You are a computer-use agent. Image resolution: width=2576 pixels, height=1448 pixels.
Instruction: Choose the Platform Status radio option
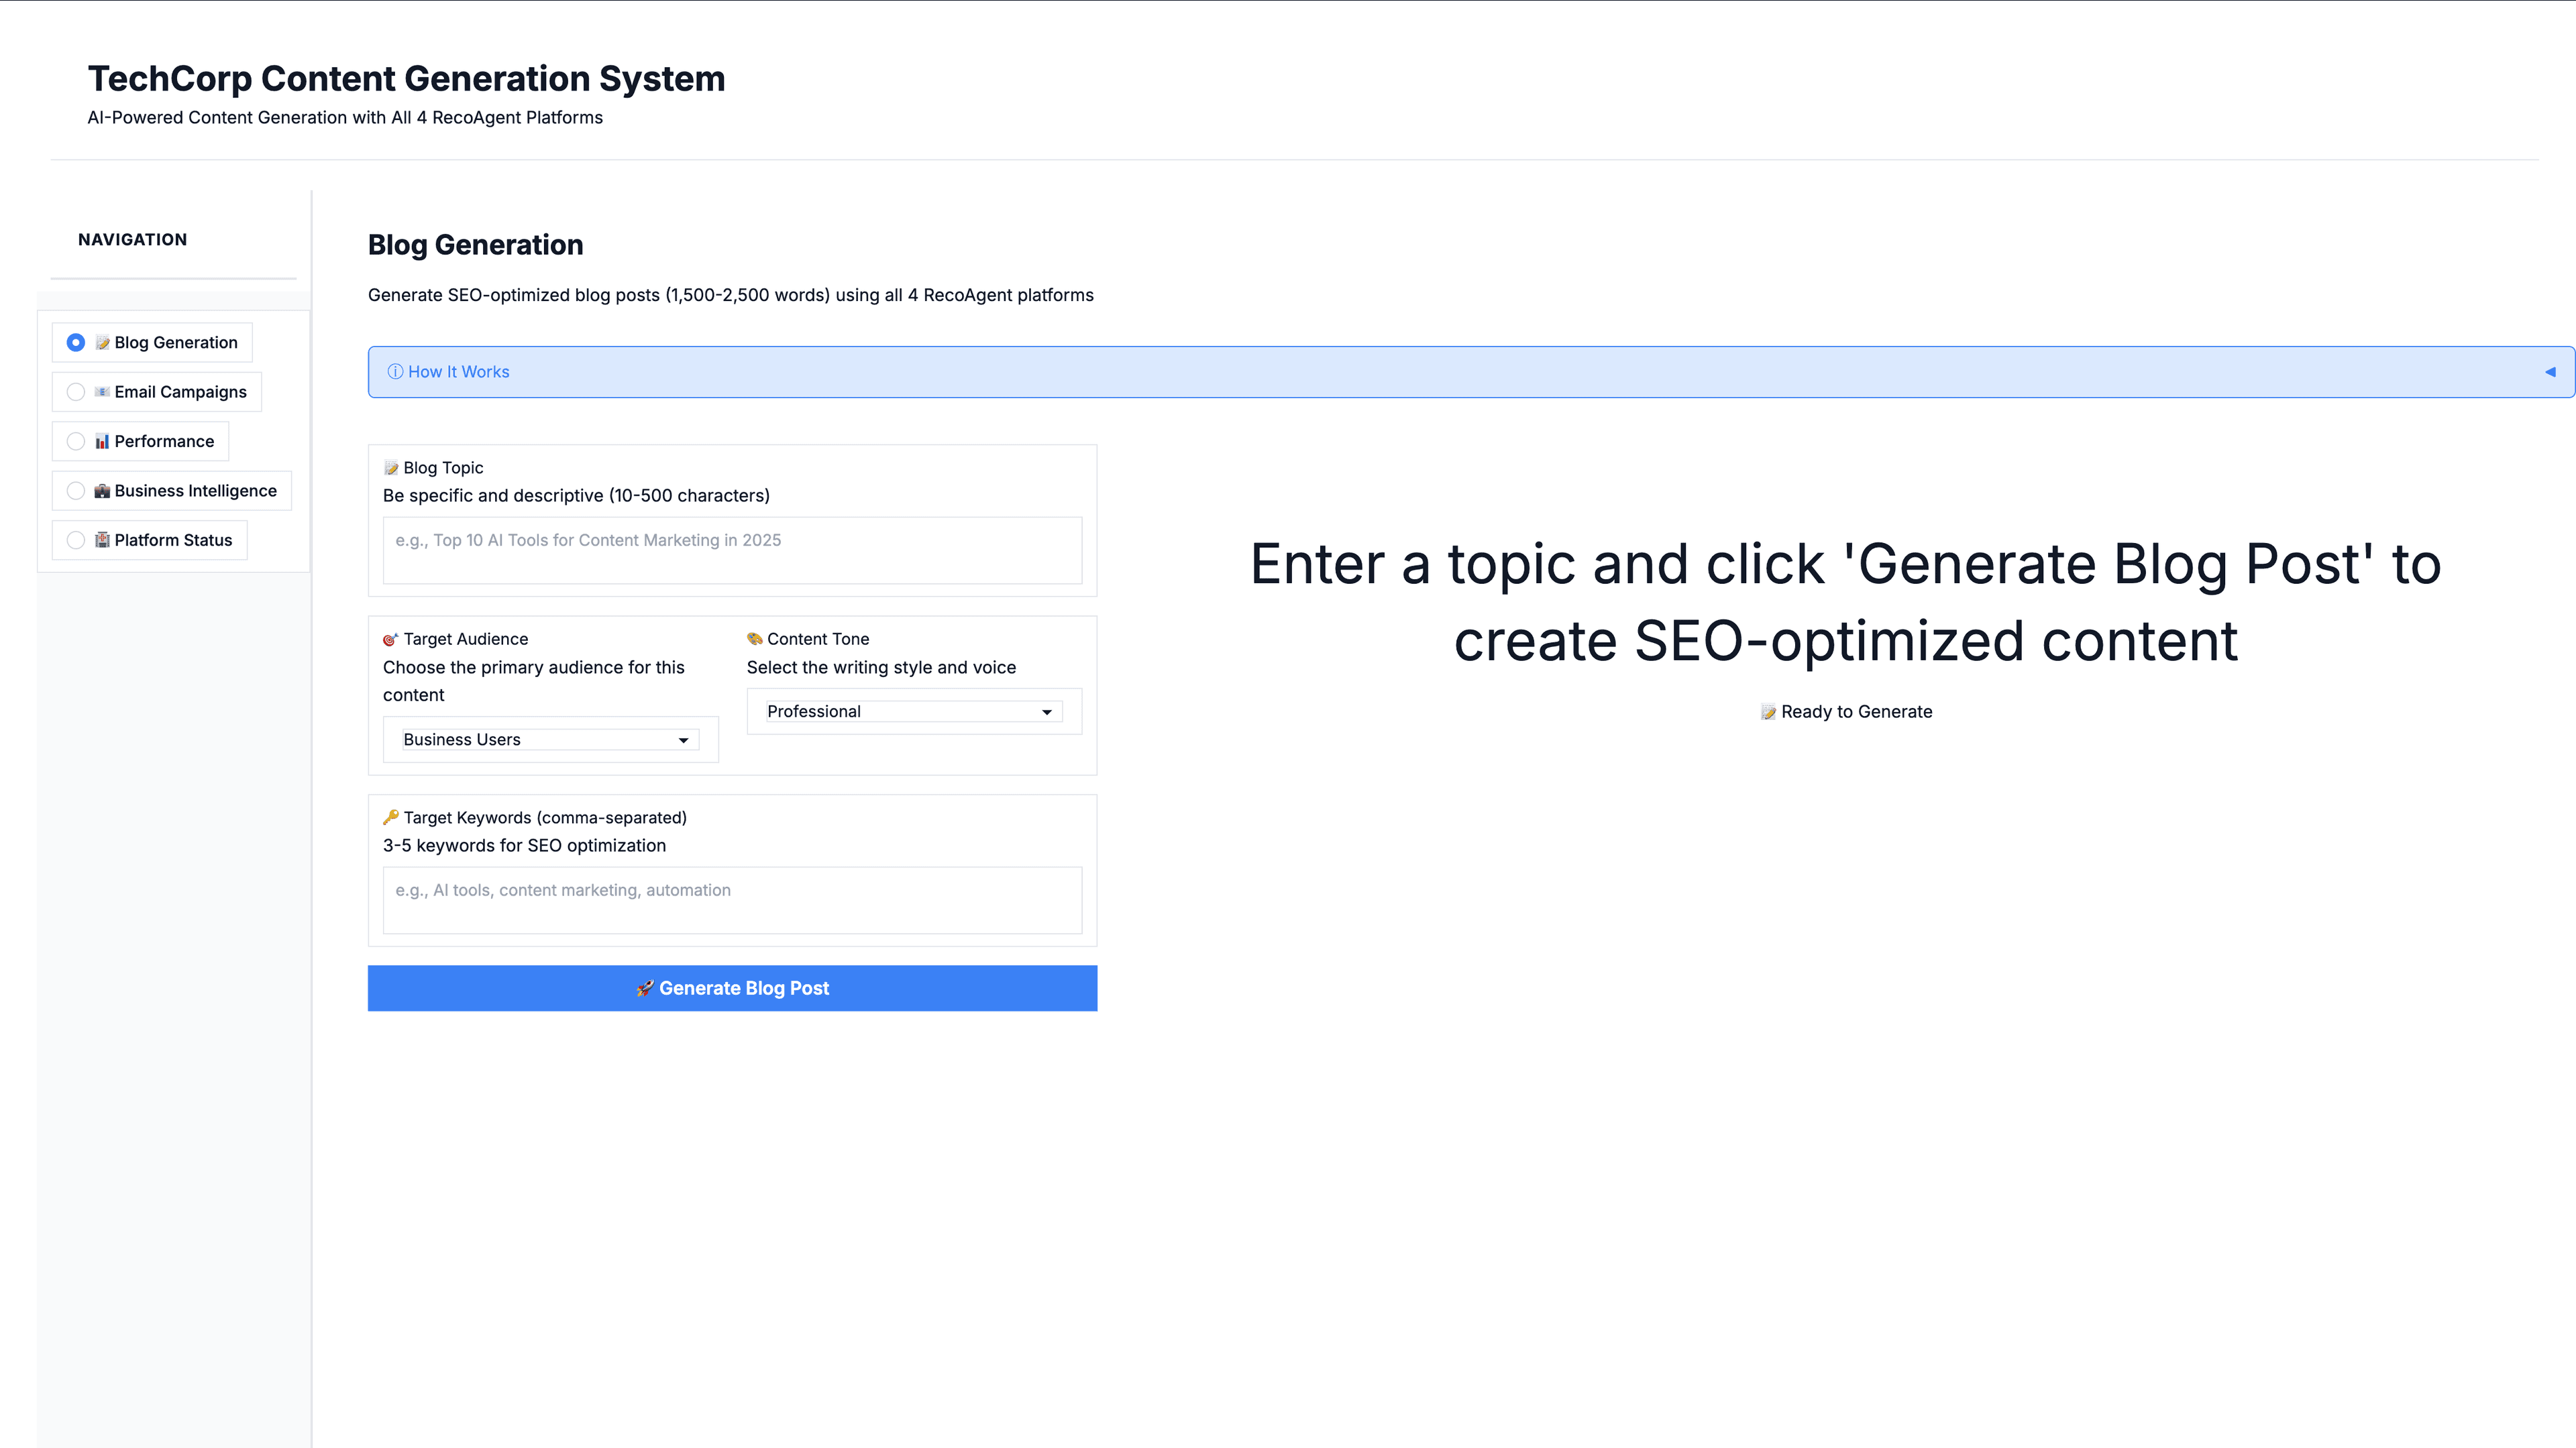tap(76, 540)
